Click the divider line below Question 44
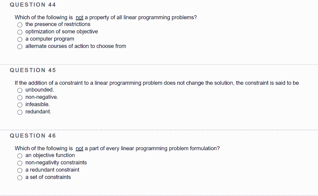 [159, 65]
